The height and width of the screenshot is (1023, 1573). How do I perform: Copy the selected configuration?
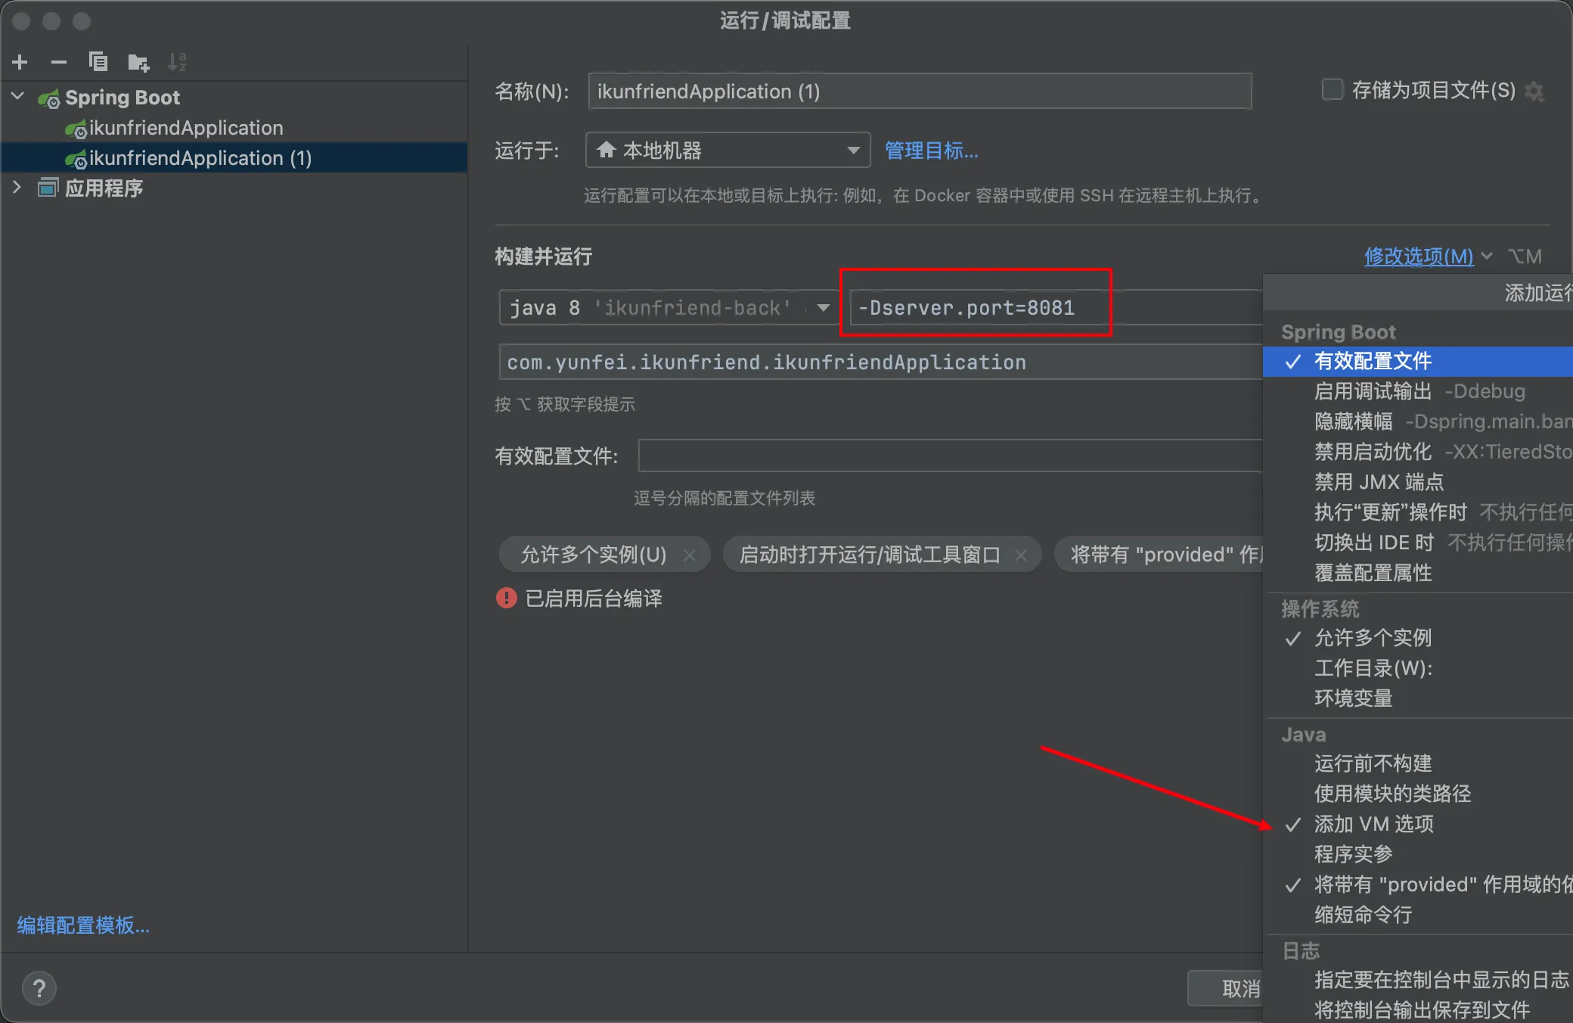(x=98, y=62)
